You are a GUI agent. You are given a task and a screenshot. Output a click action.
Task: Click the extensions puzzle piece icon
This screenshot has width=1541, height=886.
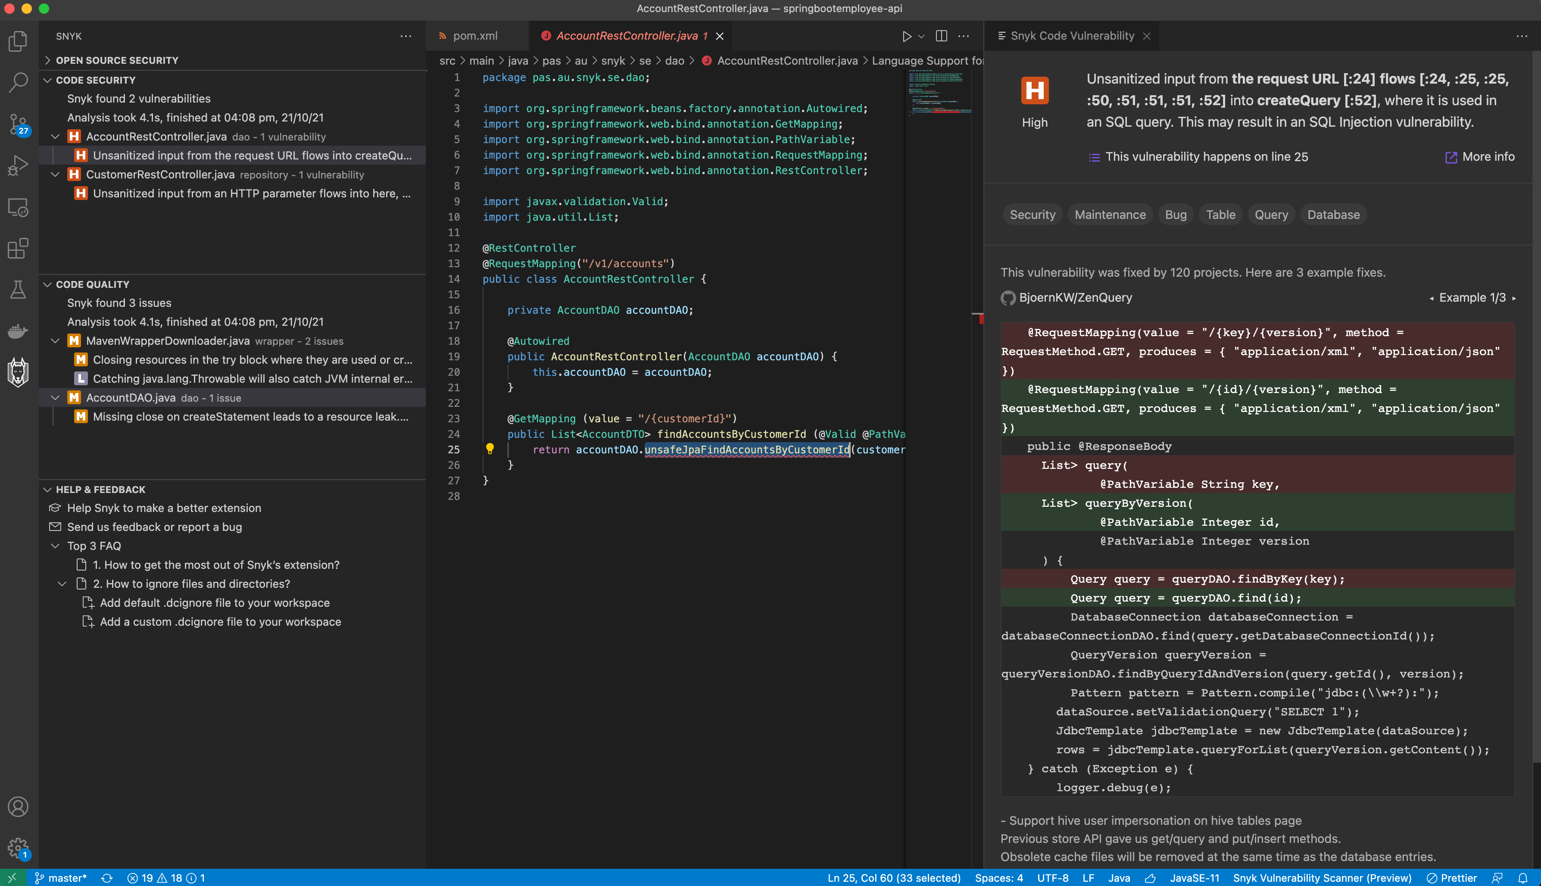pos(18,249)
